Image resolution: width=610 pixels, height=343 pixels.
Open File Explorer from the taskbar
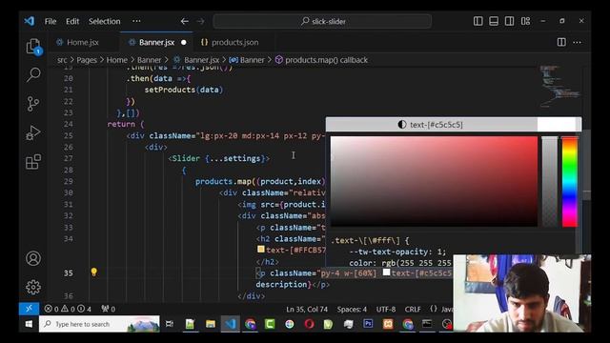211,324
